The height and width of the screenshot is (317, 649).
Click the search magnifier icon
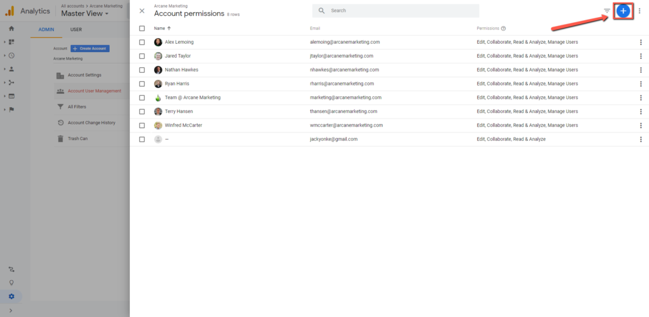click(x=321, y=10)
